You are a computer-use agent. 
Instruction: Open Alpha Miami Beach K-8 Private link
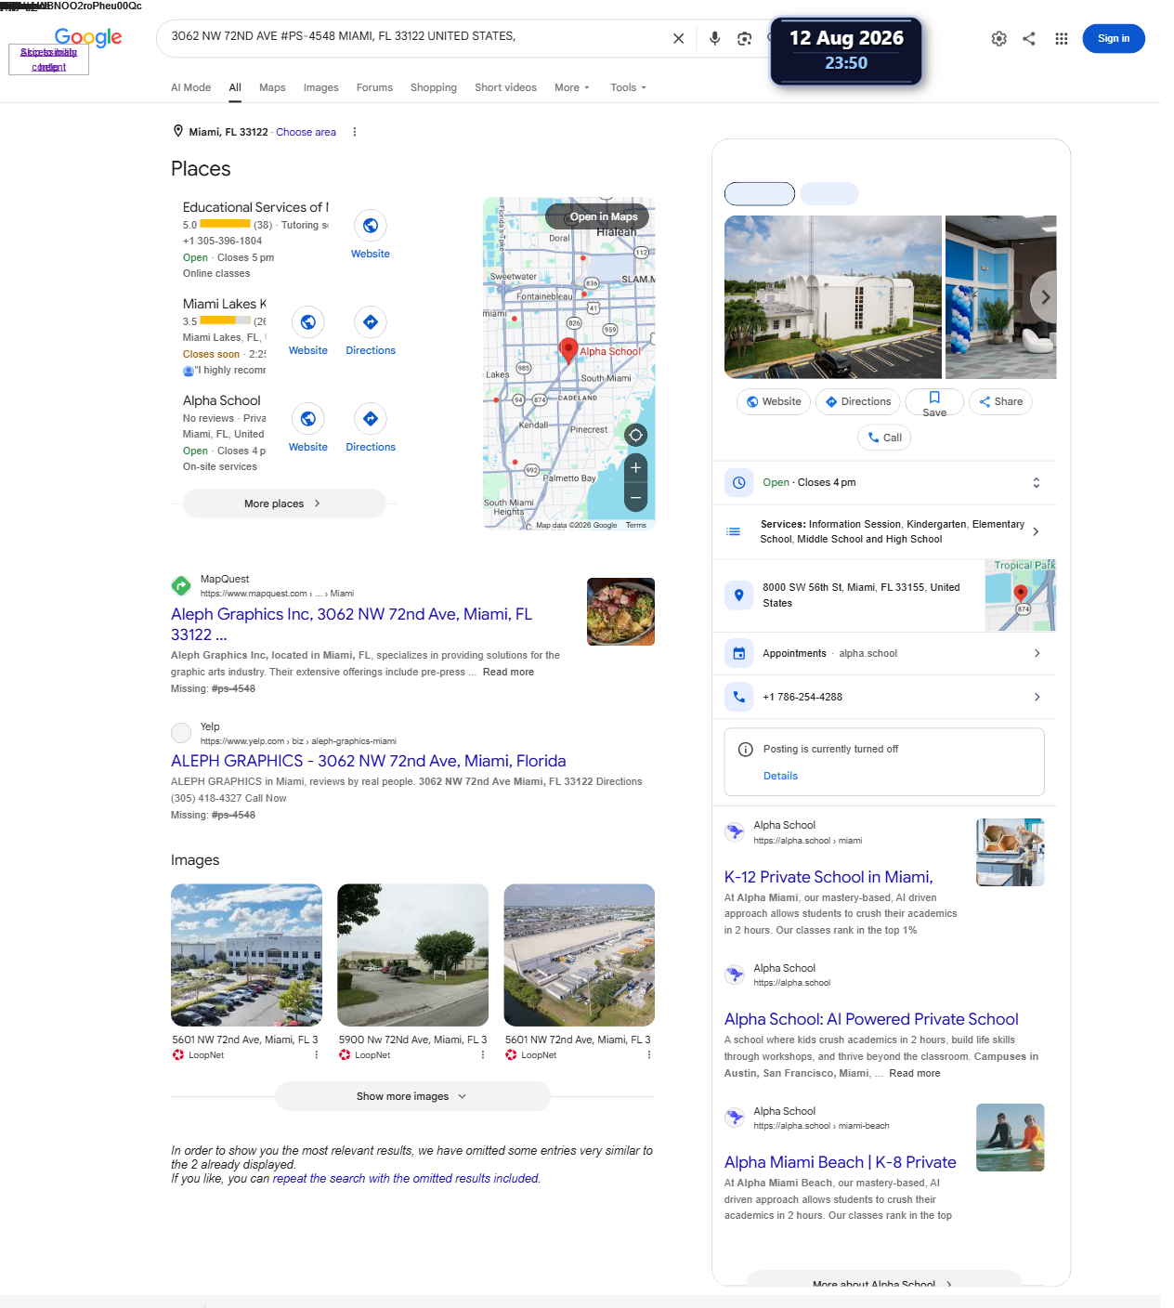[841, 1162]
